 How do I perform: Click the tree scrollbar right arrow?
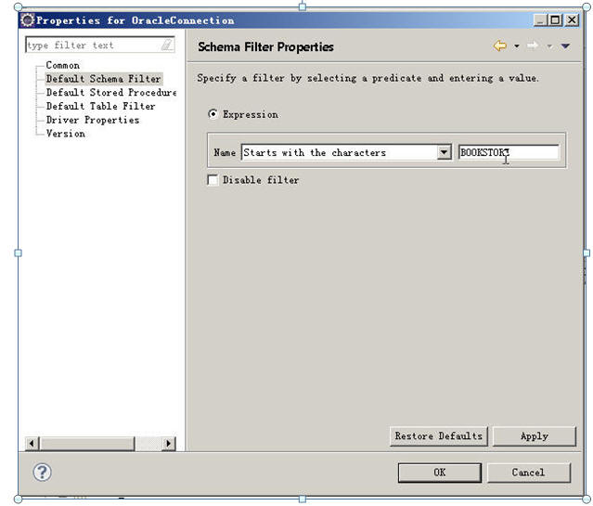169,443
